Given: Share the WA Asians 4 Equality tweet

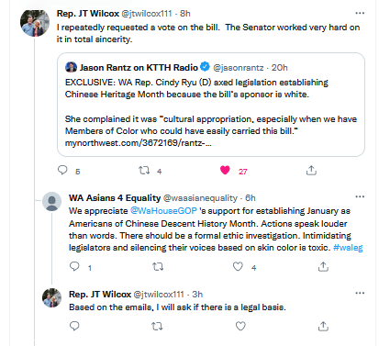Looking at the screenshot, I should pyautogui.click(x=323, y=267).
